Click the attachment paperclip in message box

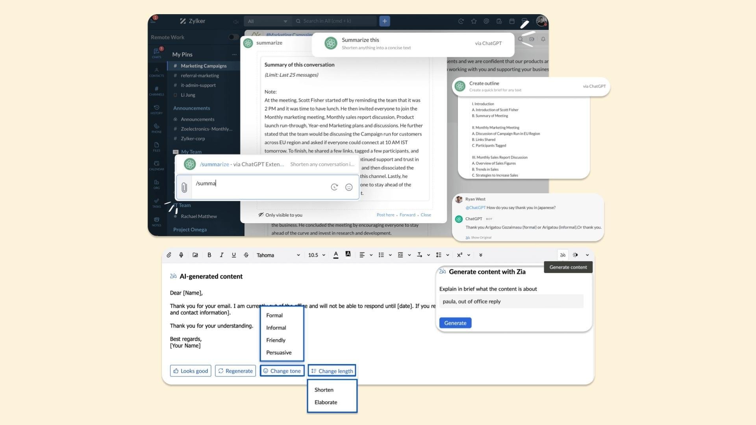184,187
